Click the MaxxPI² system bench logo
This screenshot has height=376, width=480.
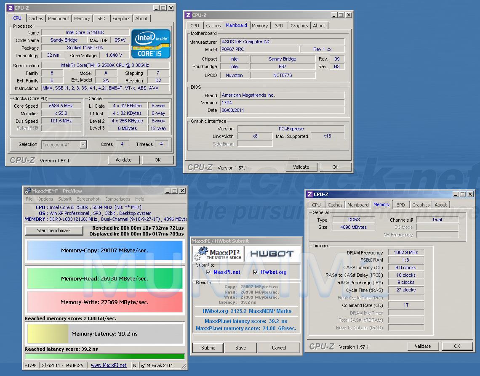click(218, 254)
